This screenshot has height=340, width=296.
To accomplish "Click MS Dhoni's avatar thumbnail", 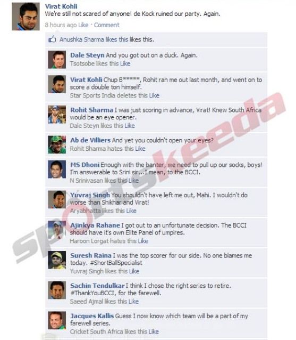I will coord(57,169).
